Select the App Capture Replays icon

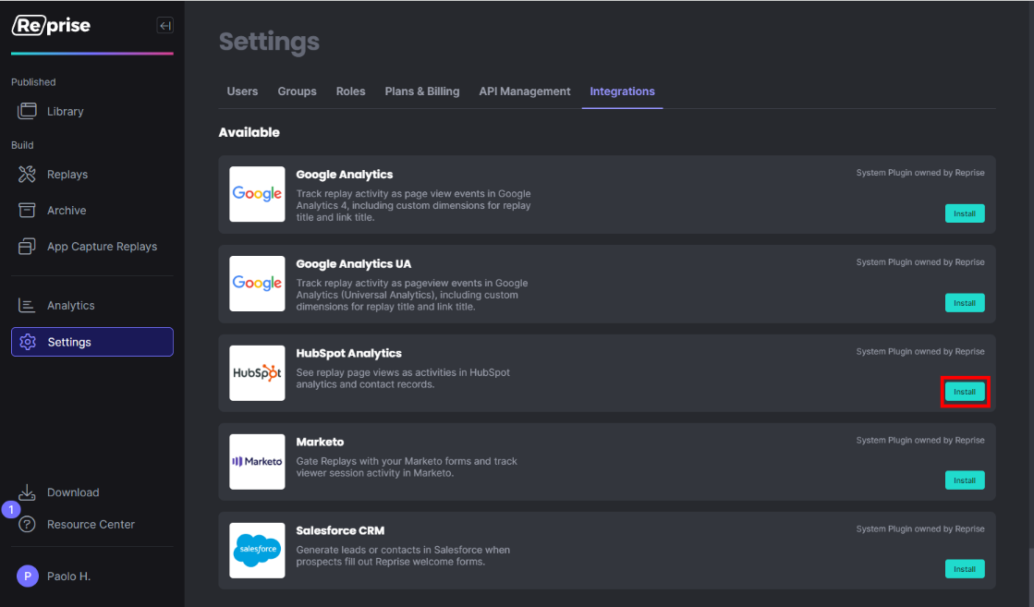tap(27, 247)
